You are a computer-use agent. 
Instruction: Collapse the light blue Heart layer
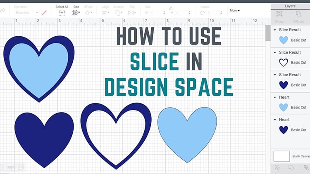275,97
